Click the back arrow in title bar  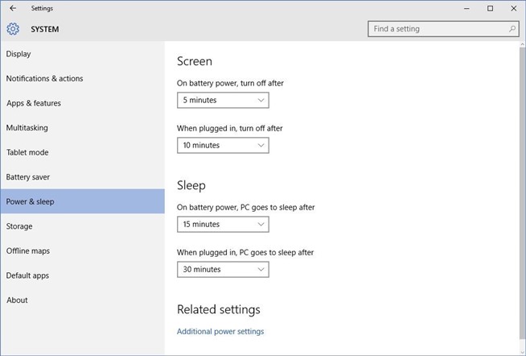tap(12, 8)
